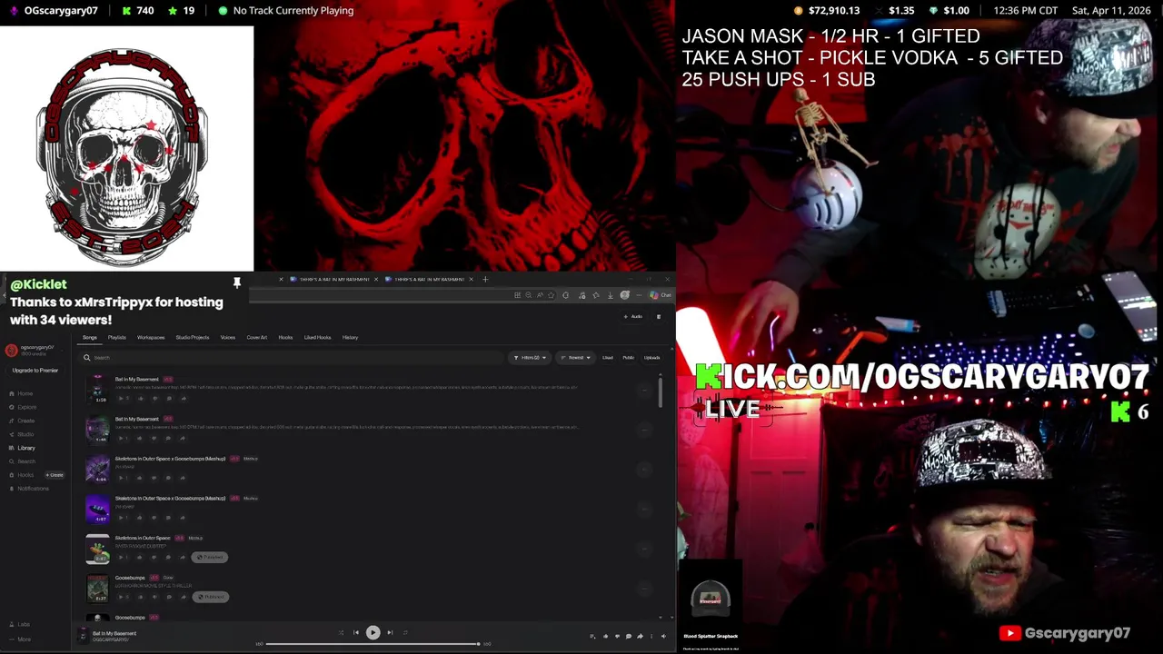Dislike the 4:46 Bat In My Basement song
Screen dimensions: 1163x654
click(x=154, y=438)
